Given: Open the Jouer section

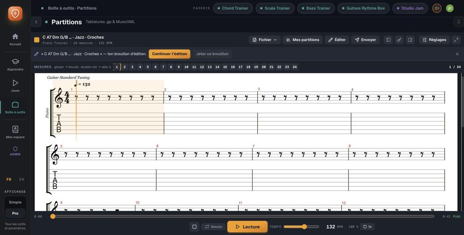Looking at the screenshot, I should 15,86.
